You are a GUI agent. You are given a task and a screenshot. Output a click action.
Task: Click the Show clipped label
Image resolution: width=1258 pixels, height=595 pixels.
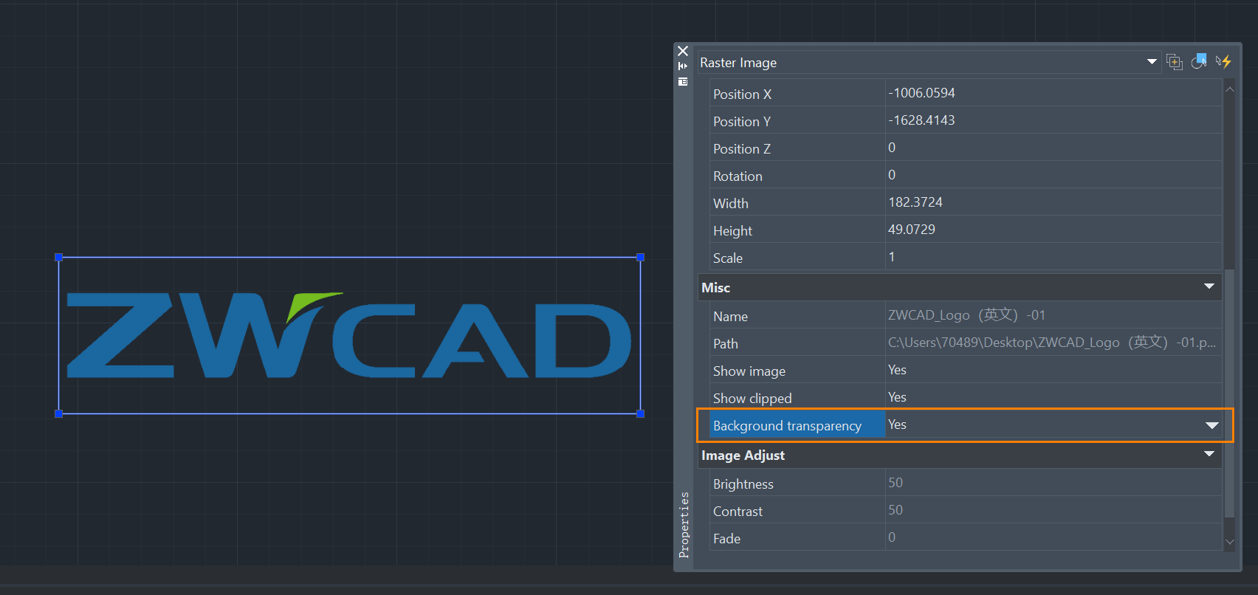752,399
